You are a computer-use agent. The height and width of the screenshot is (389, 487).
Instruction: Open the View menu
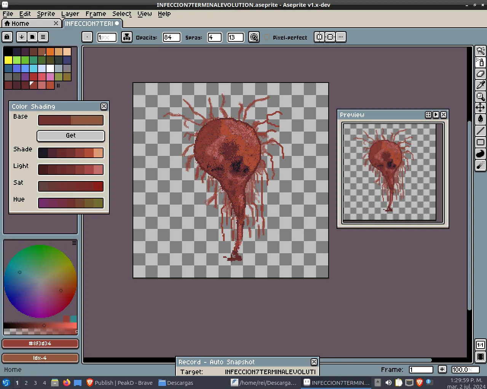coord(145,14)
